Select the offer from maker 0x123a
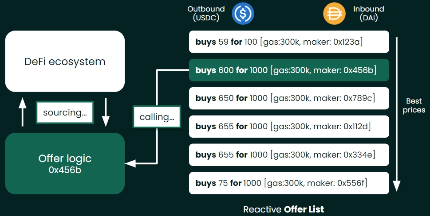Viewport: 430px width, 216px height. pyautogui.click(x=289, y=42)
